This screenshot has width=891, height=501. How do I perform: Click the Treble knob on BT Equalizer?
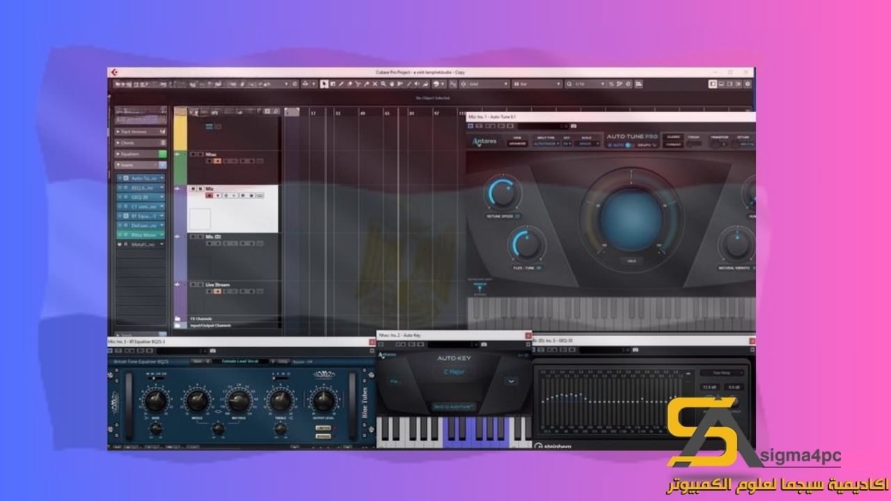[281, 400]
